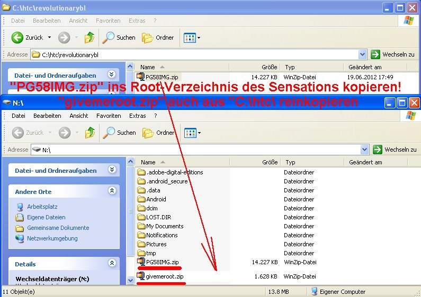Screen dimensions: 421x297
Task: Click the Suchen magnifier icon in N:\ window
Action: (109, 133)
